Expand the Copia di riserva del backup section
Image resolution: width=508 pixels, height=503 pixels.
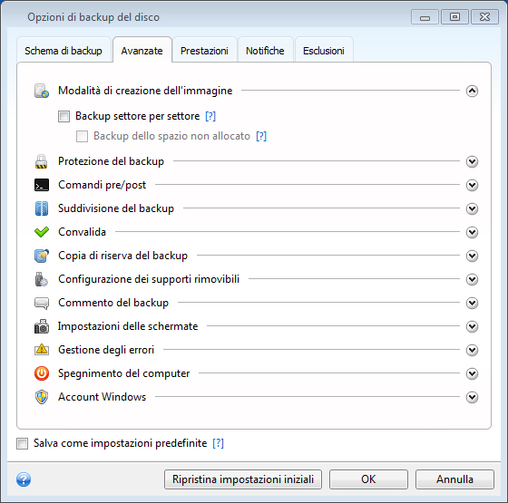pos(472,256)
